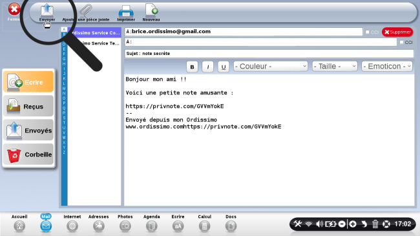The width and height of the screenshot is (420, 236).
Task: Click the Imprimer printer icon
Action: [x=126, y=11]
